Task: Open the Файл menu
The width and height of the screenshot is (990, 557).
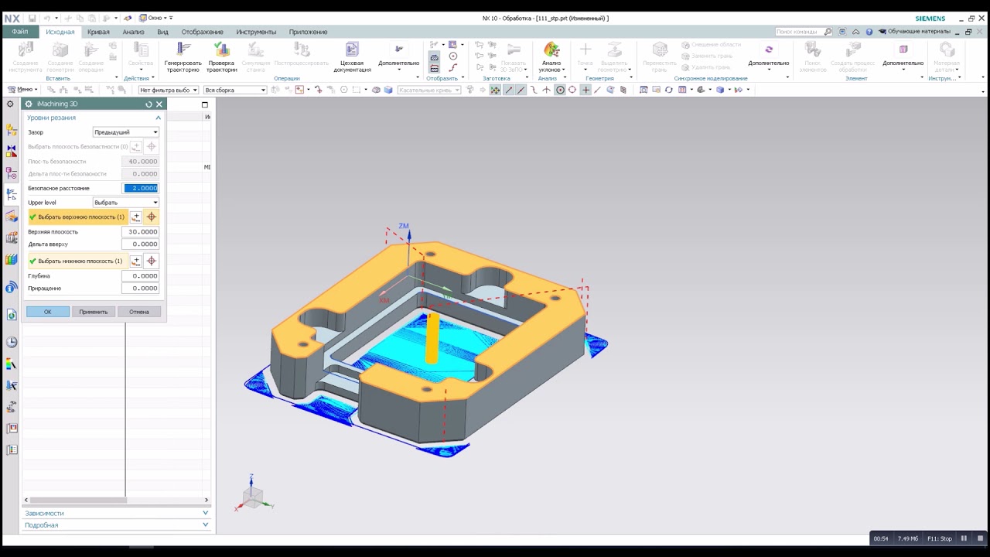Action: 19,32
